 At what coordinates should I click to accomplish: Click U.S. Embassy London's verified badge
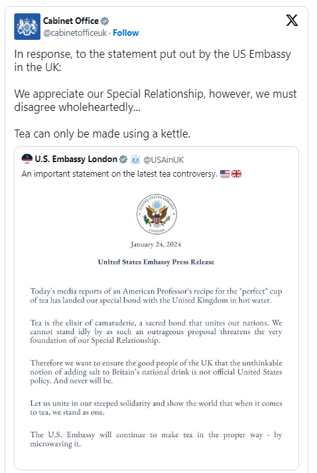(x=123, y=159)
